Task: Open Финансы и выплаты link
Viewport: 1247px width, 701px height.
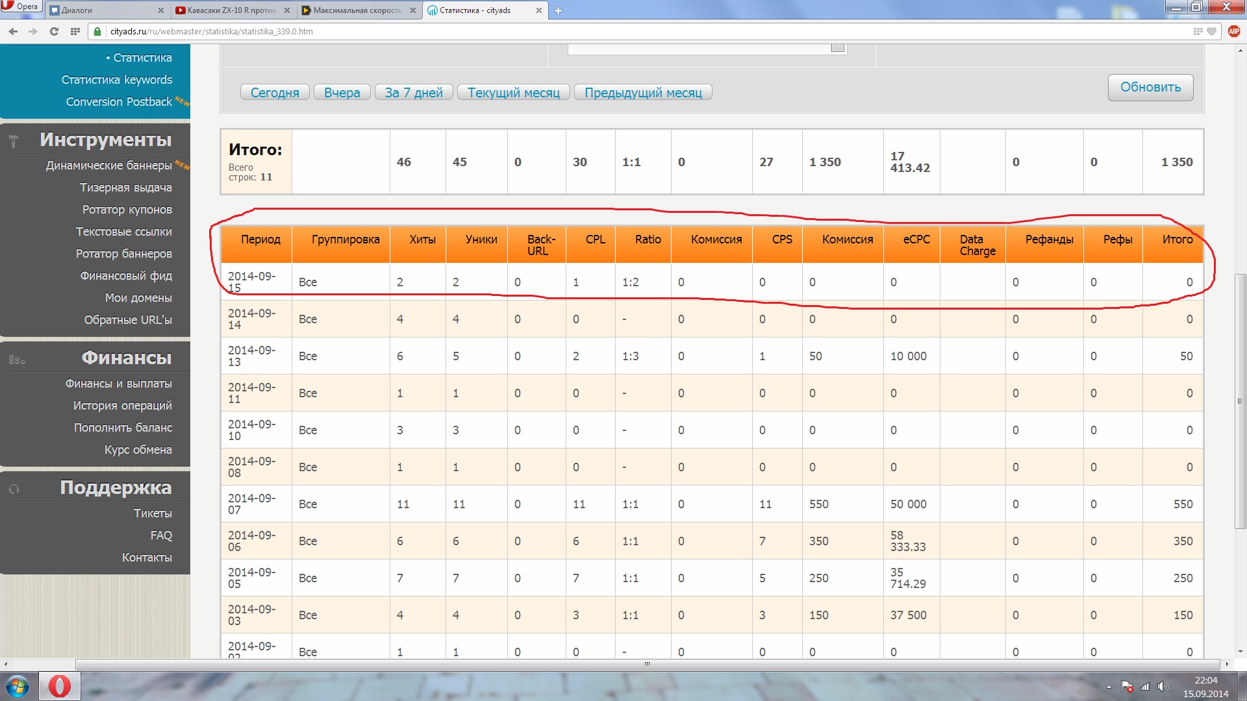Action: tap(118, 384)
